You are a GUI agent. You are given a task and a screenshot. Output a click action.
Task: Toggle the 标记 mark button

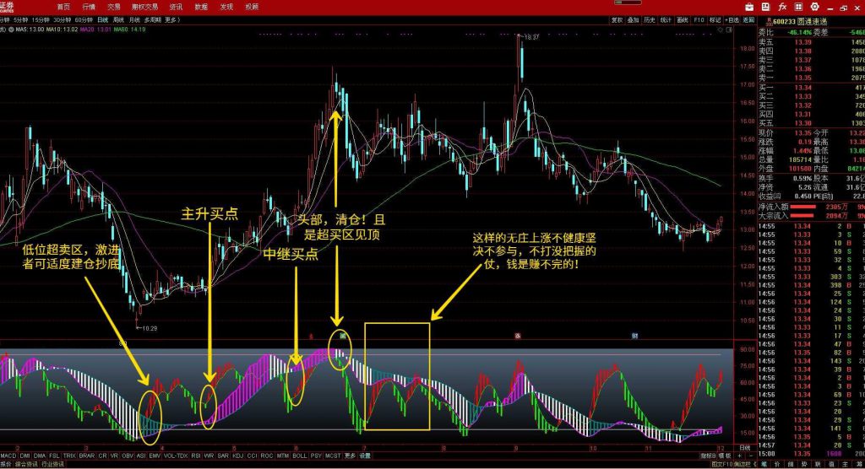click(715, 19)
